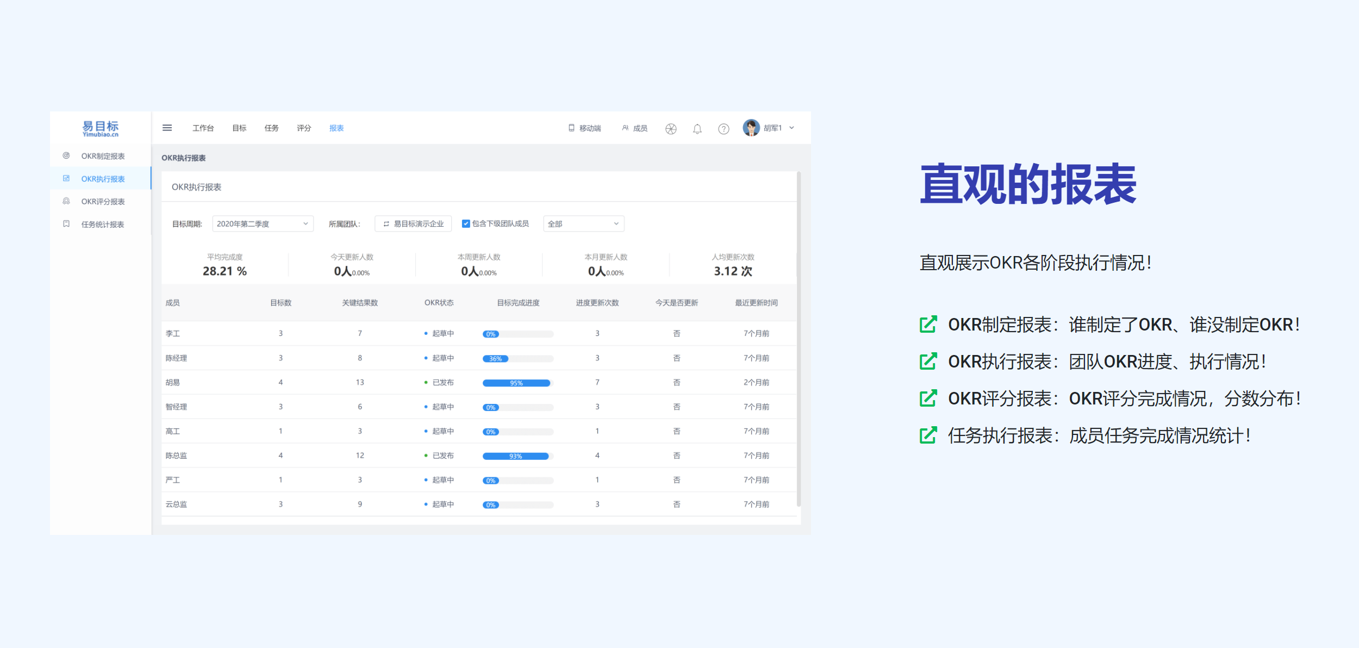
Task: Click the 任务统计报表 sidebar icon
Action: point(66,224)
